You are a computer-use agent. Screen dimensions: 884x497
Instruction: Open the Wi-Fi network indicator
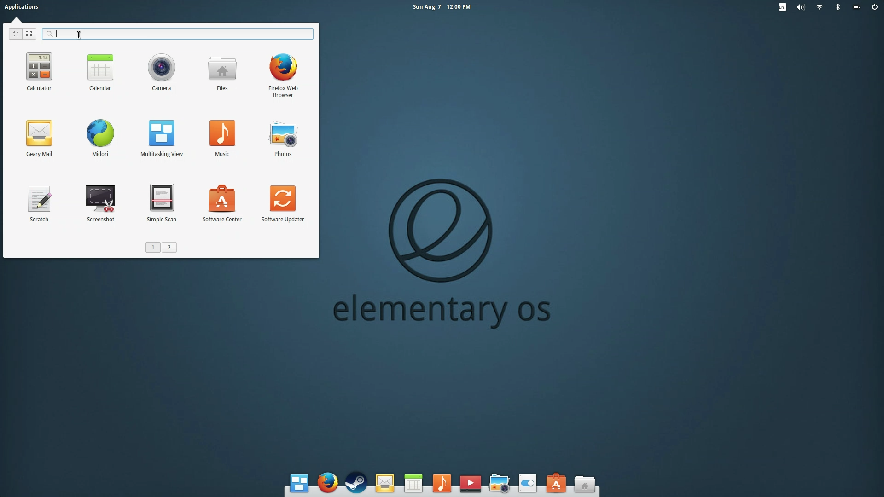820,7
